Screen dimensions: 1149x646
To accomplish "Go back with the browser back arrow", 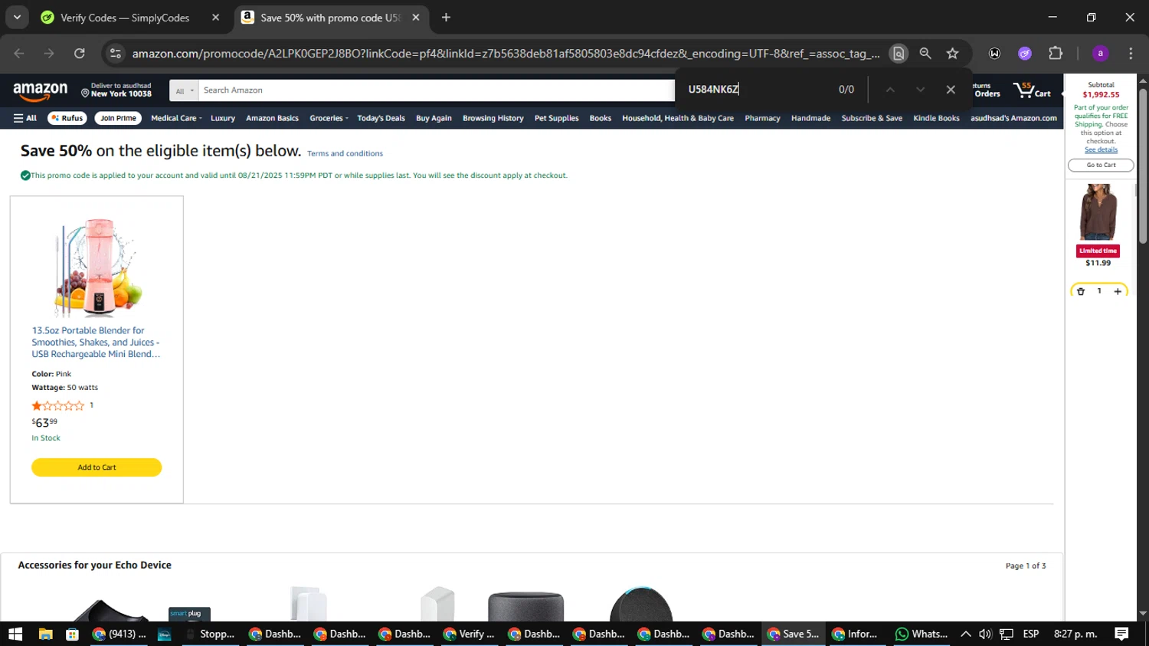I will pos(19,53).
